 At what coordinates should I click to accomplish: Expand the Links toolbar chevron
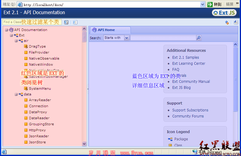coord(237,3)
